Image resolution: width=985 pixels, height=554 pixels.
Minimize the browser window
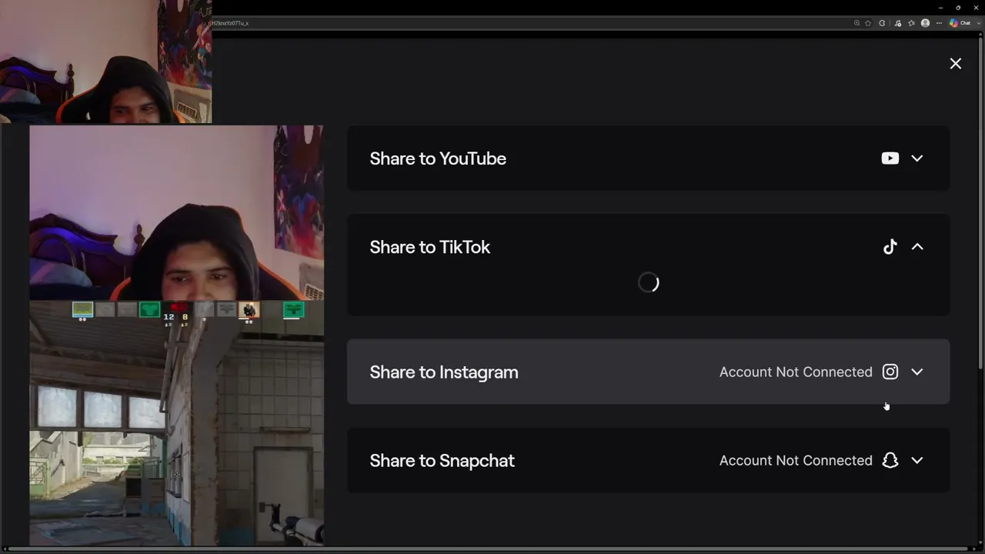coord(940,8)
